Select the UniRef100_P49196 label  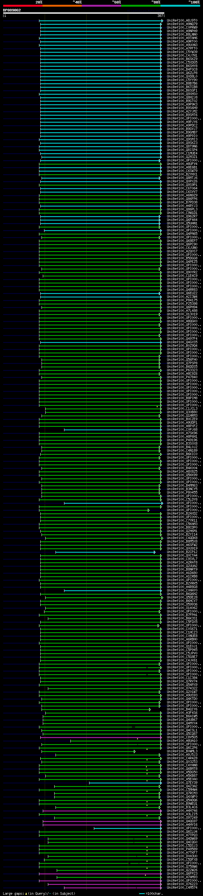click(x=182, y=440)
